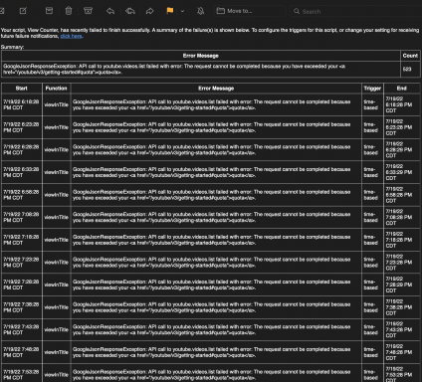Select the 'Start' column header

tap(22, 89)
